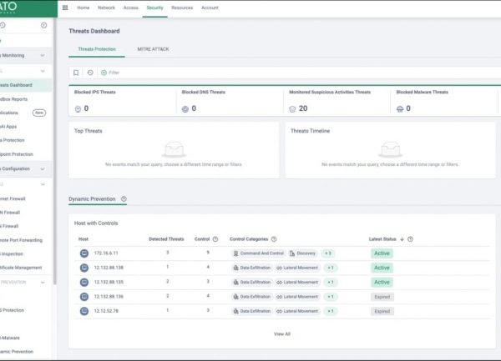Click host icon for 12.132.88.135
Screen dimensions: 501x361
click(x=84, y=283)
